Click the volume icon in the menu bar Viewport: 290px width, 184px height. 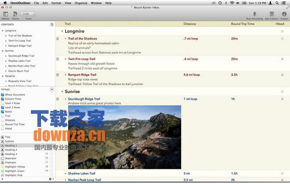[238, 3]
